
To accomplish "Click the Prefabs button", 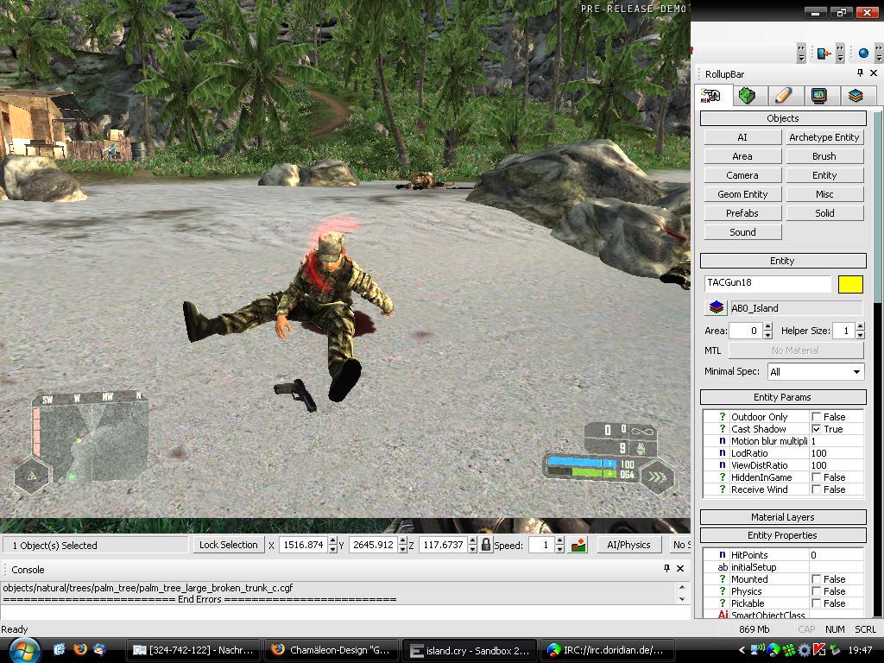I will pos(742,213).
